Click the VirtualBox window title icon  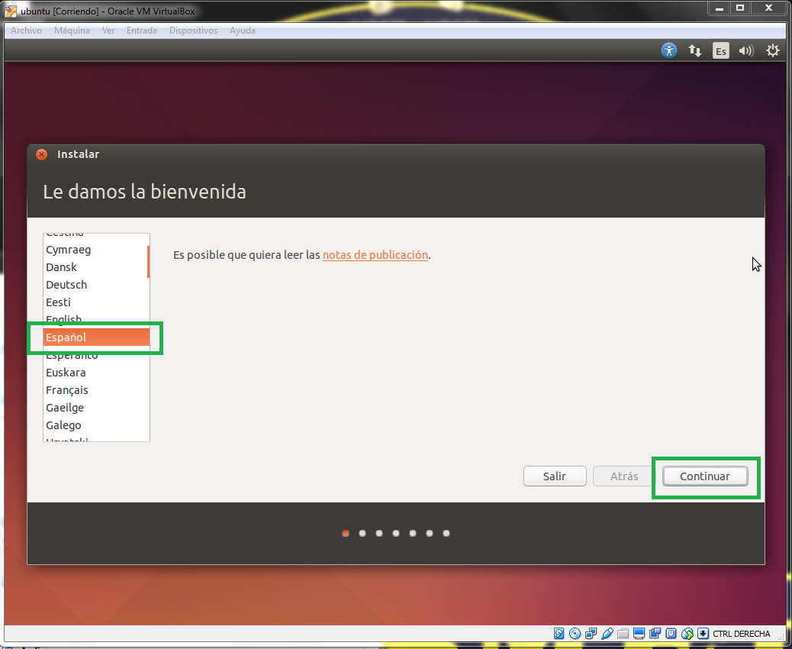pos(11,11)
